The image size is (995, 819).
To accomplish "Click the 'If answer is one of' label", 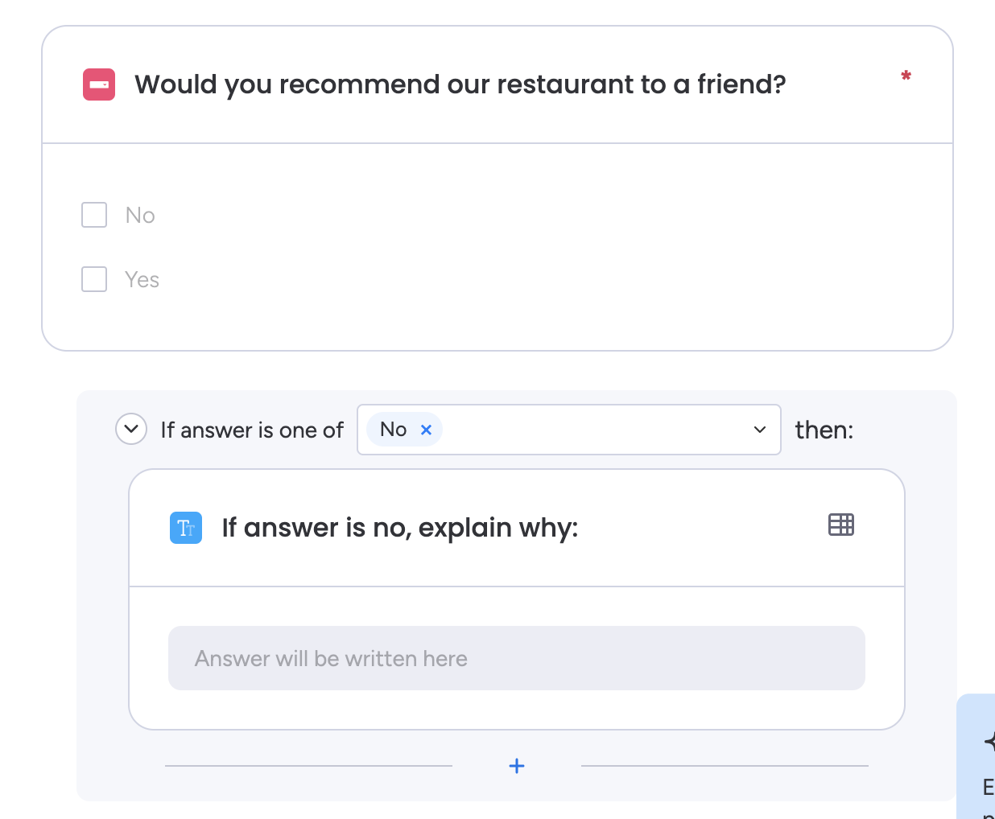I will (251, 430).
